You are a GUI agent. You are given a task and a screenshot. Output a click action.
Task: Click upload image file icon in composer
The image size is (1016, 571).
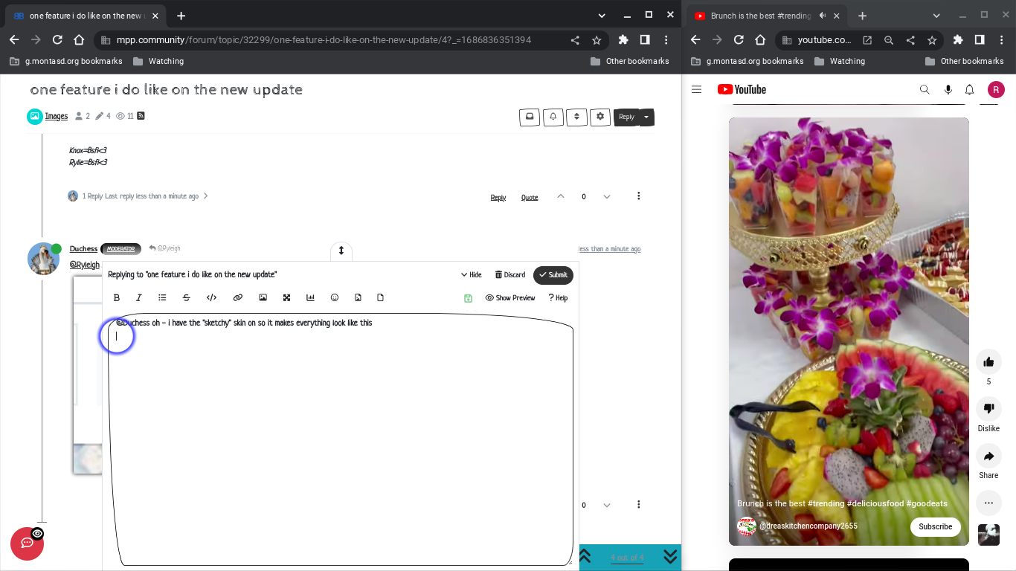[x=358, y=297]
